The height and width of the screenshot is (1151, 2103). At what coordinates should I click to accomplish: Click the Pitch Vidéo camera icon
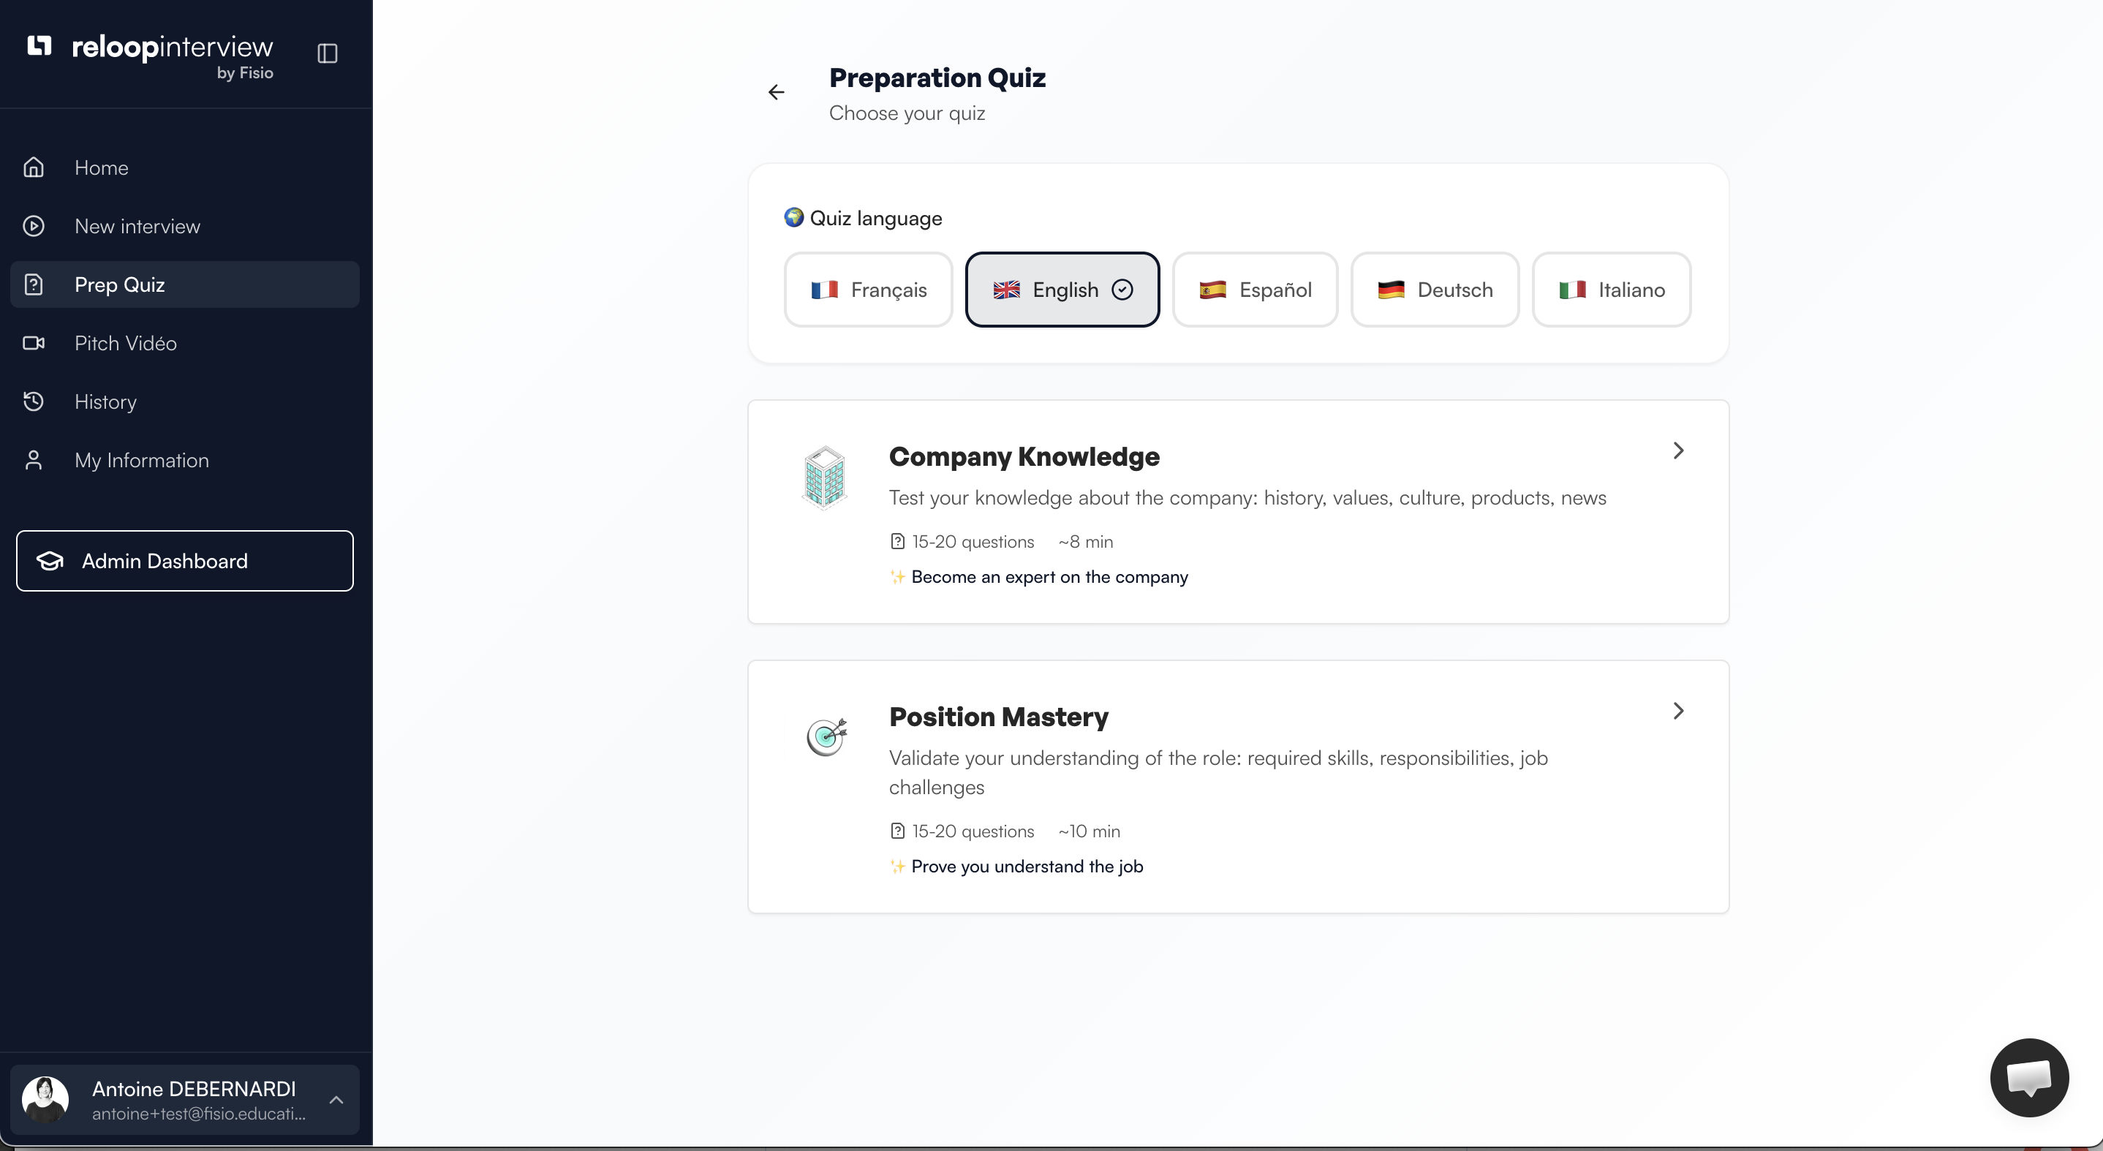click(x=34, y=343)
